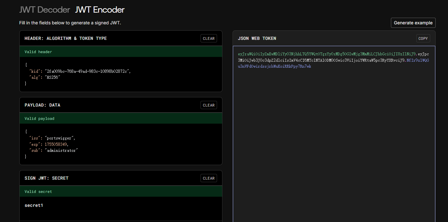Select the JWT Encoder tab
448x222 pixels.
tap(100, 9)
